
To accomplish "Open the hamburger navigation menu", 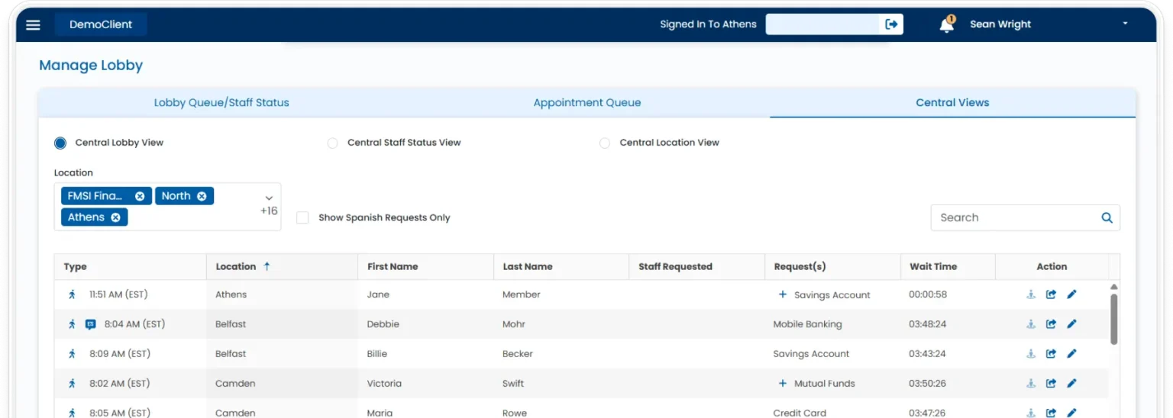I will [33, 24].
